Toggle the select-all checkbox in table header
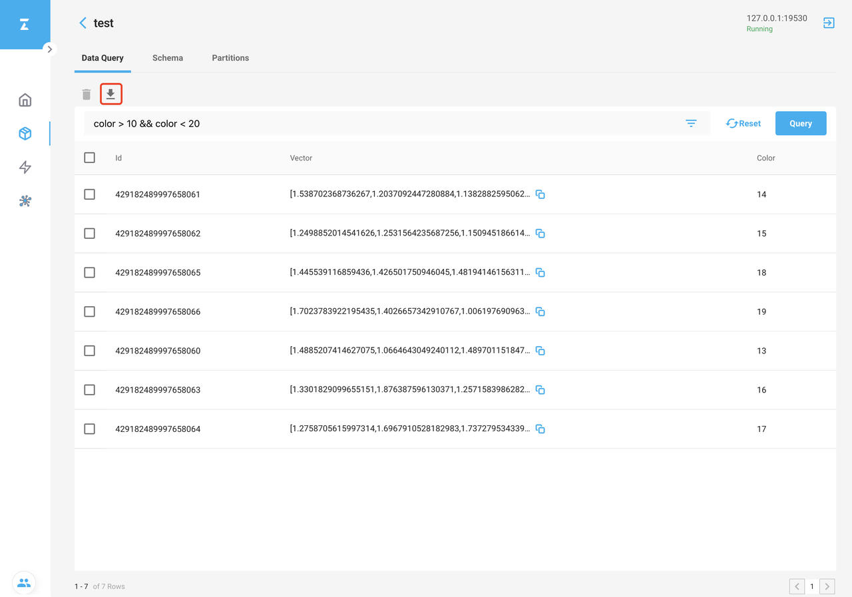 point(90,158)
